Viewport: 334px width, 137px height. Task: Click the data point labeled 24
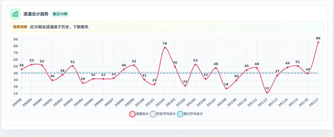coord(154,84)
